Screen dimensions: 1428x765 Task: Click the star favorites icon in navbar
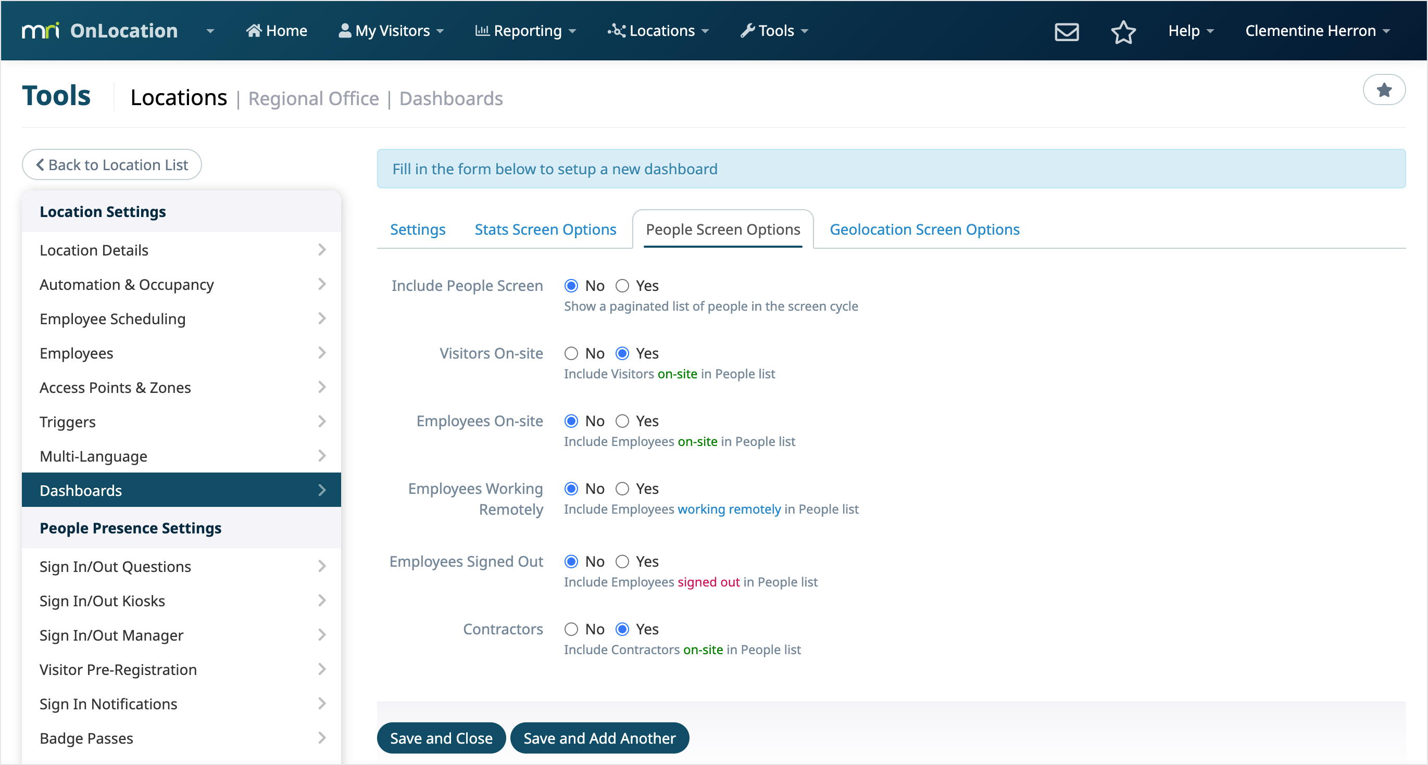click(x=1123, y=32)
